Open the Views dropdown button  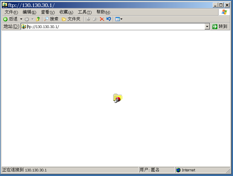coord(119,19)
